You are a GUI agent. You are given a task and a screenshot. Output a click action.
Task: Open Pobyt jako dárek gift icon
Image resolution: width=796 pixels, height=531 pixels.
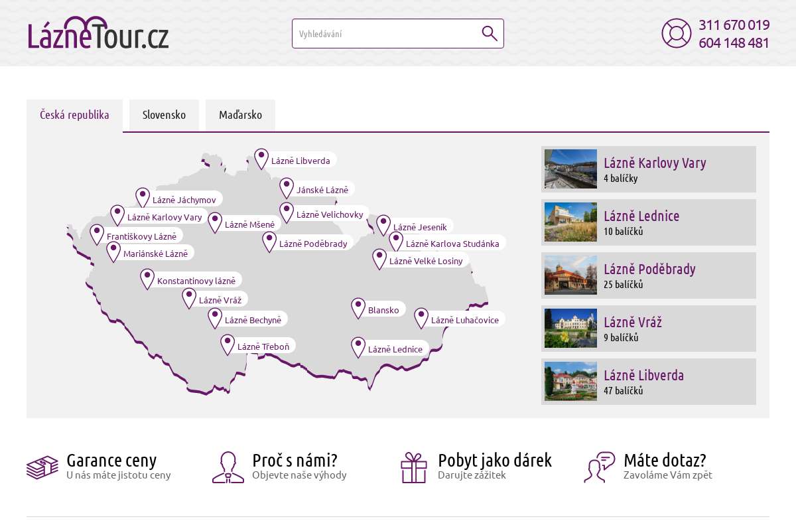[413, 467]
